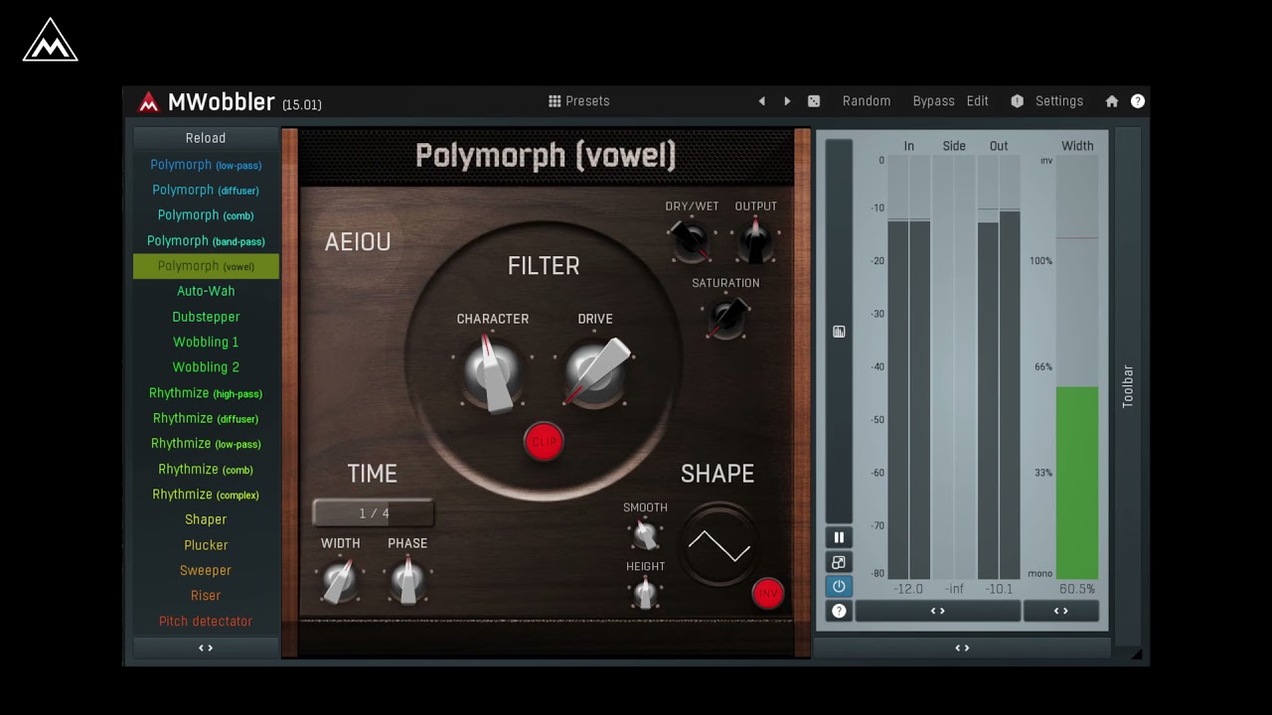Viewport: 1272px width, 715px height.
Task: Click the WIDTH time knob
Action: coord(339,580)
